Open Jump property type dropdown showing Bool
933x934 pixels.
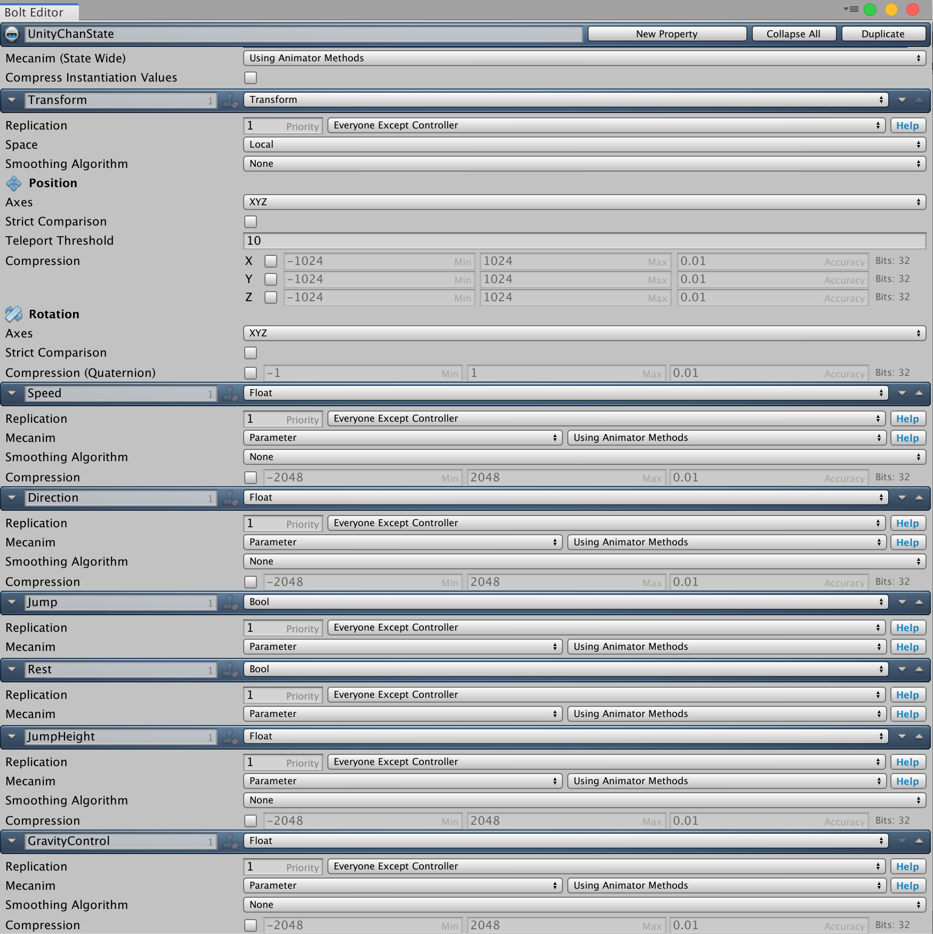[566, 602]
